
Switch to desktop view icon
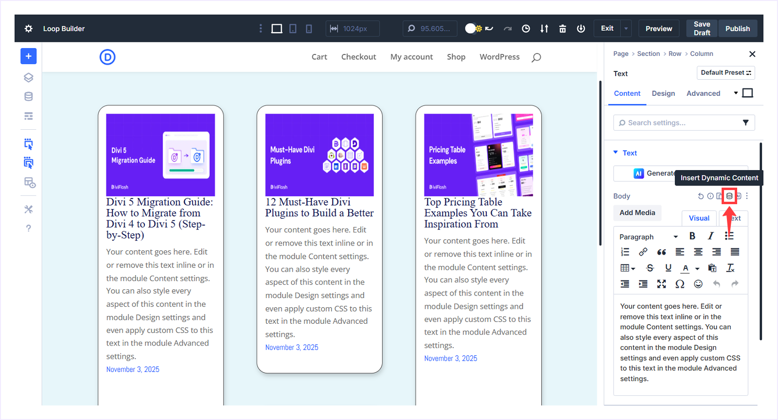coord(277,29)
